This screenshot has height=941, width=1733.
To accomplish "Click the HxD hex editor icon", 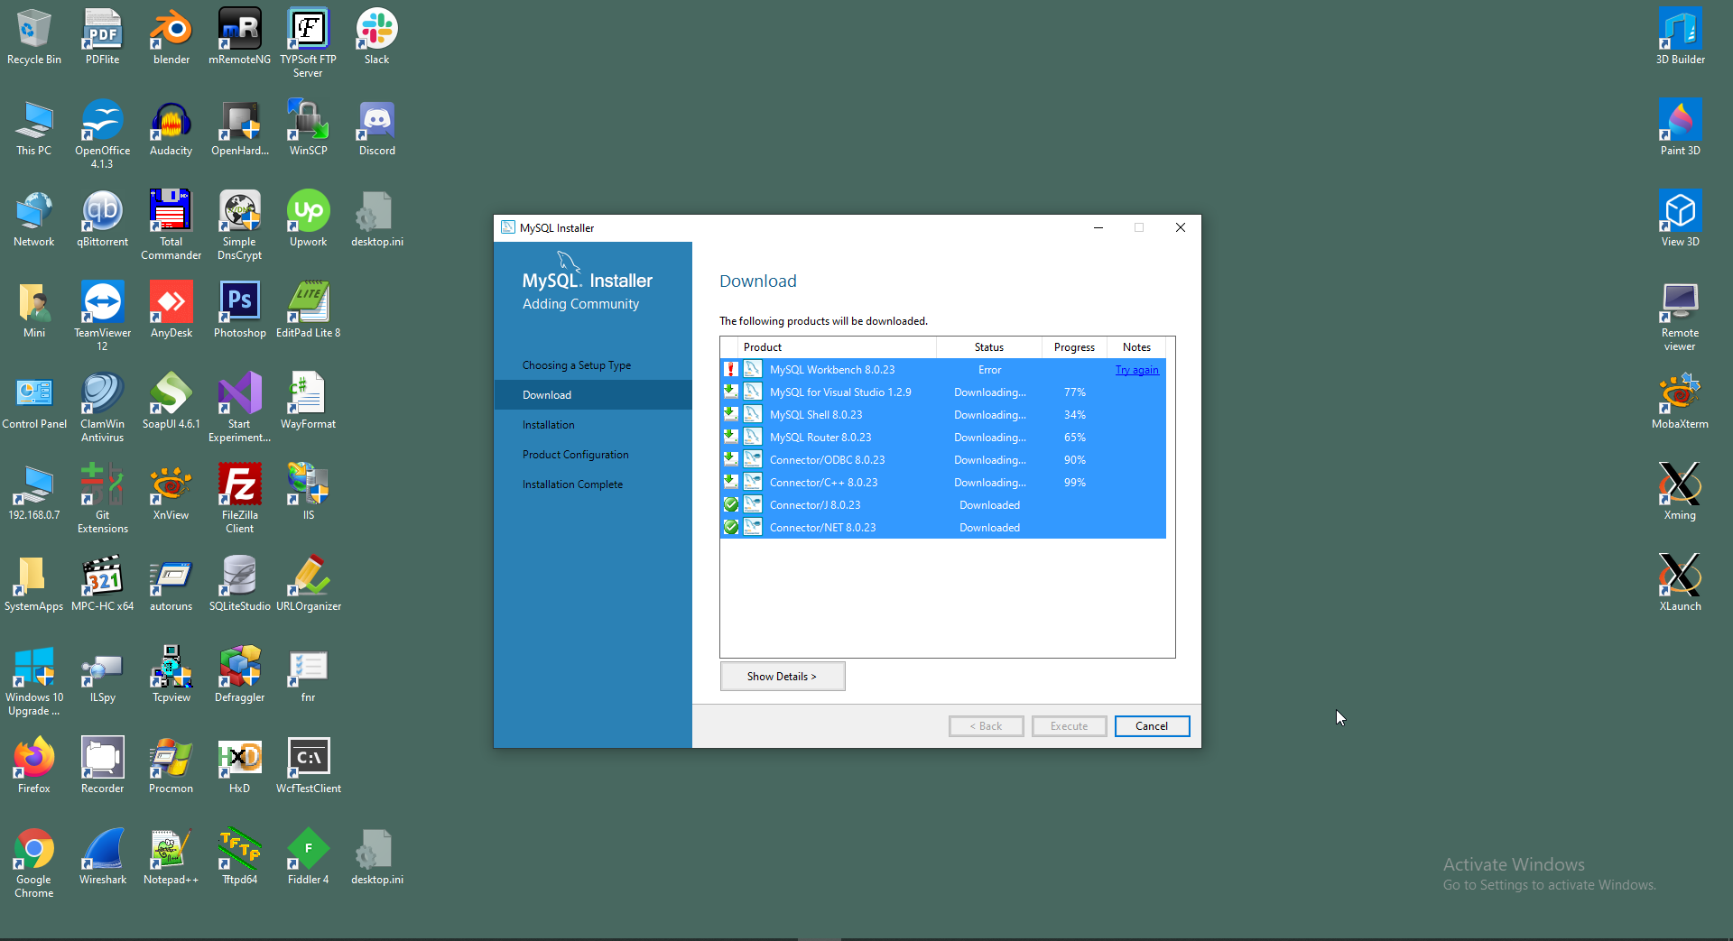I will tap(240, 766).
